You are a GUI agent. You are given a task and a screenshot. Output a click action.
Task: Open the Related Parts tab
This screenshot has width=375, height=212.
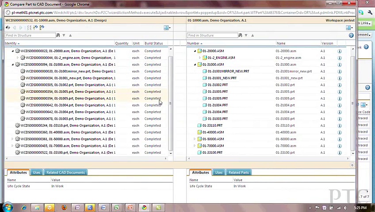pyautogui.click(x=238, y=172)
